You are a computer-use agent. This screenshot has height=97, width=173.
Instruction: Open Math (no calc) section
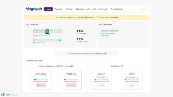[x=83, y=9]
